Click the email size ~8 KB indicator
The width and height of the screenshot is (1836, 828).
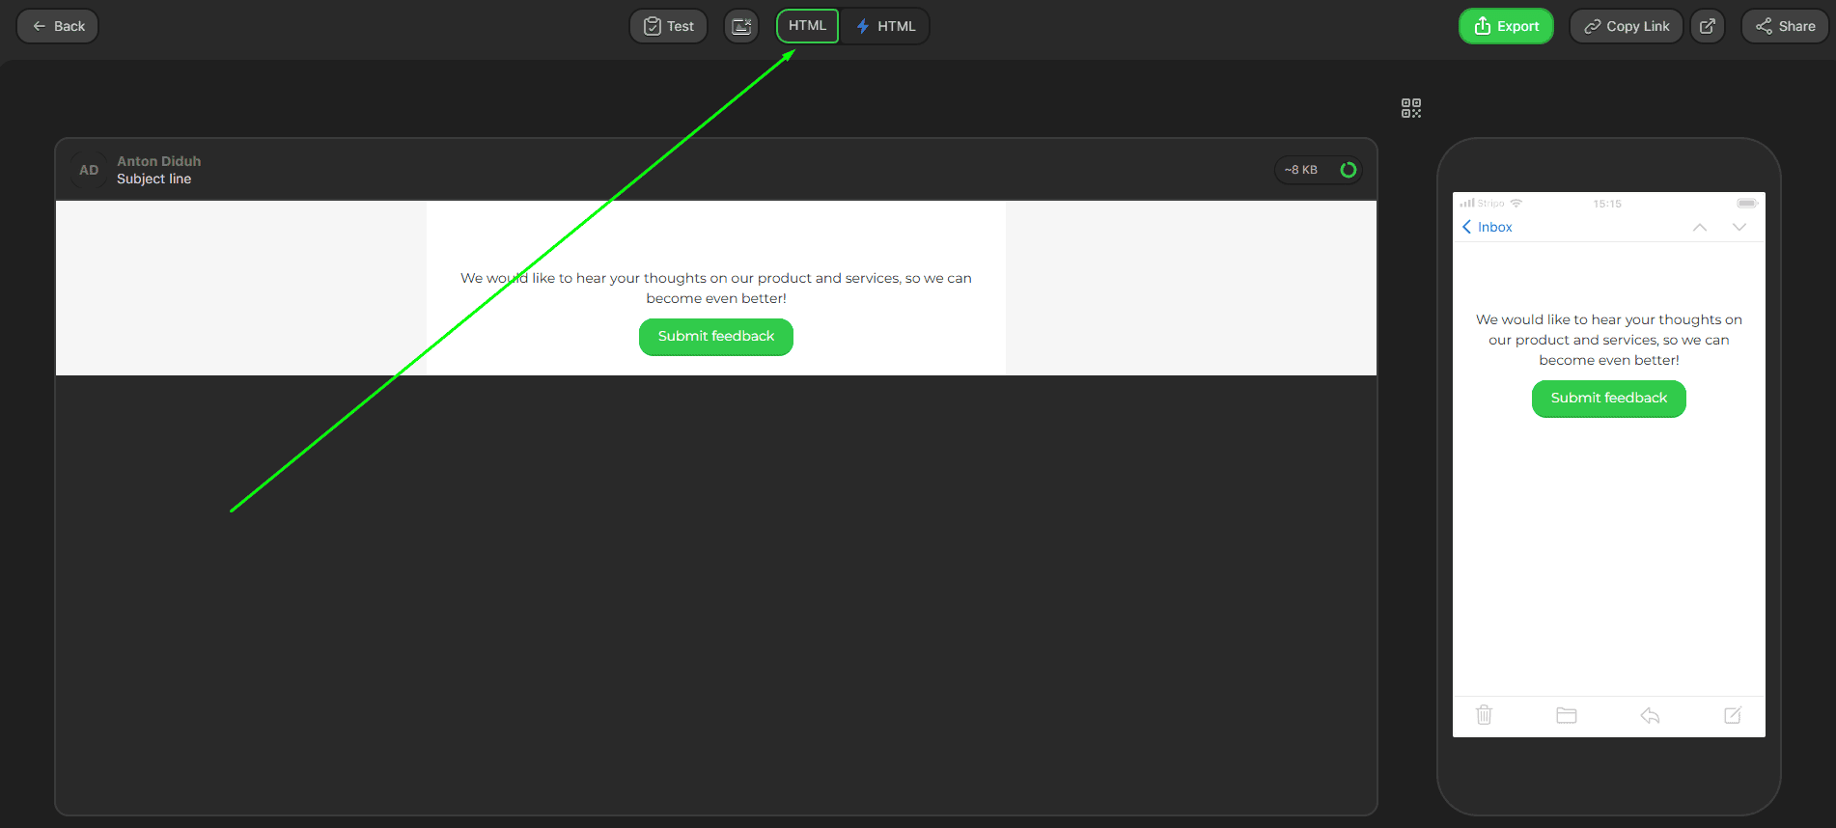click(x=1300, y=170)
